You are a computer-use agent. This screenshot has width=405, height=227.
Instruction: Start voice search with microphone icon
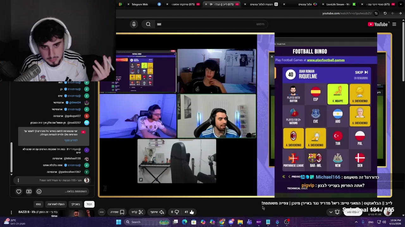(x=134, y=24)
